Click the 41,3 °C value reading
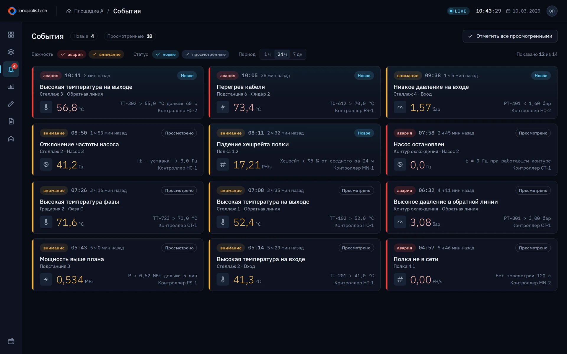This screenshot has height=354, width=567. point(247,280)
